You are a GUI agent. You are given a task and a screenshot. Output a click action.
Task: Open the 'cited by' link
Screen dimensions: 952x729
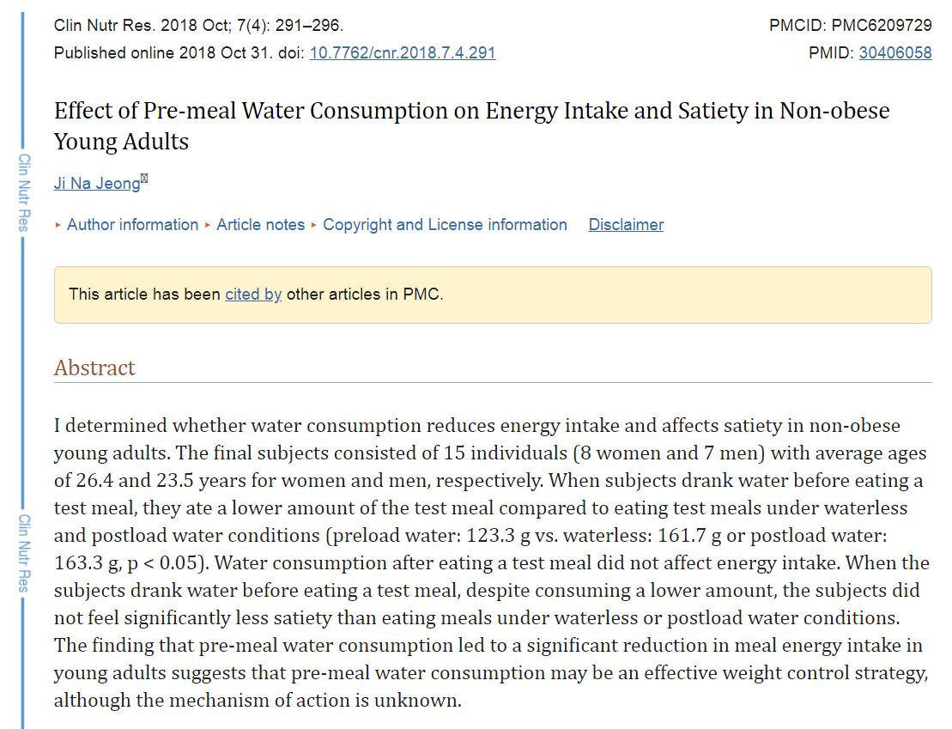point(253,294)
